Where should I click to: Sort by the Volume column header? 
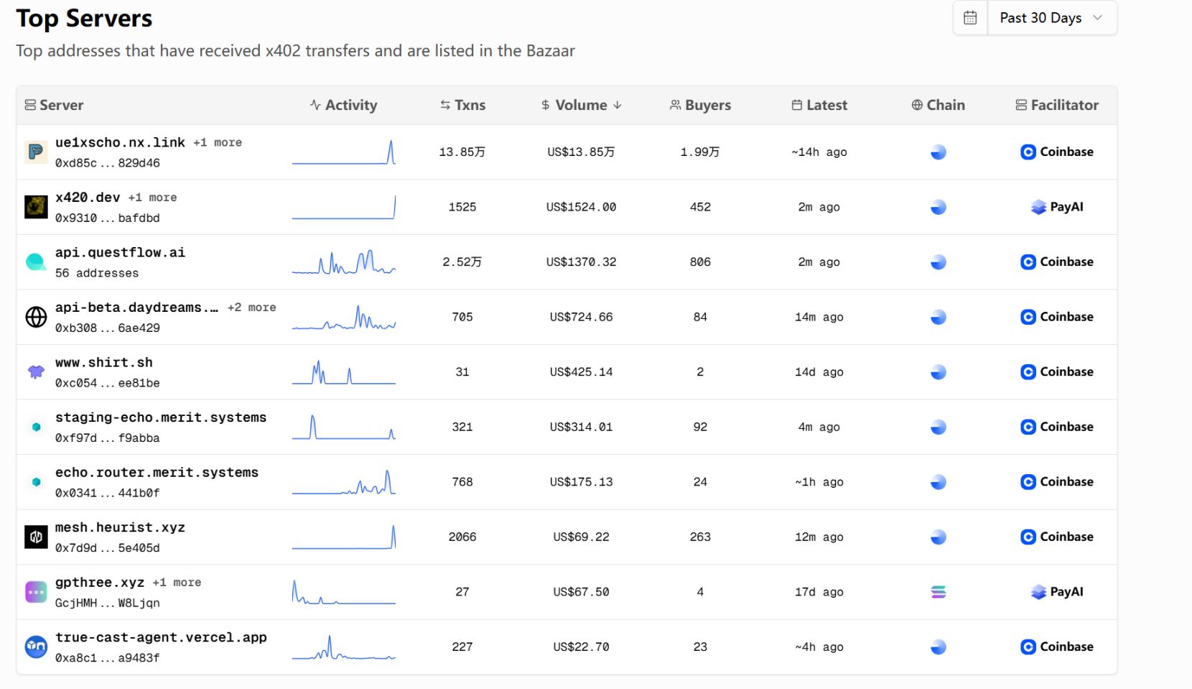[x=581, y=106]
